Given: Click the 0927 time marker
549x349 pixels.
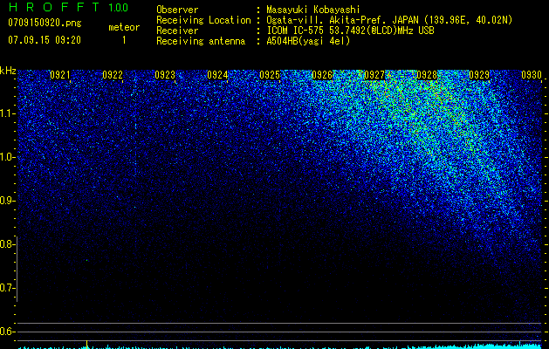Looking at the screenshot, I should [x=374, y=75].
